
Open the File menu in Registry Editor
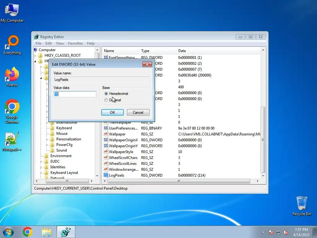[x=38, y=43]
